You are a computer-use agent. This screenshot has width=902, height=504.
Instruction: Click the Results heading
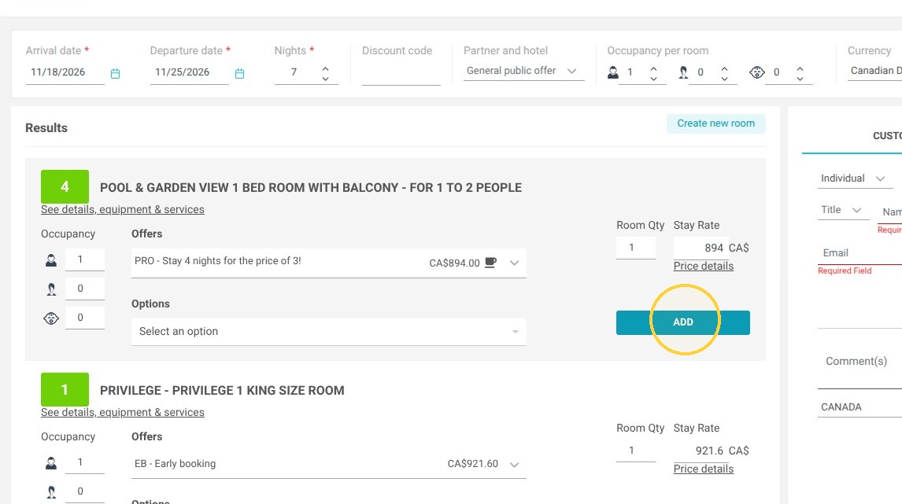click(46, 128)
